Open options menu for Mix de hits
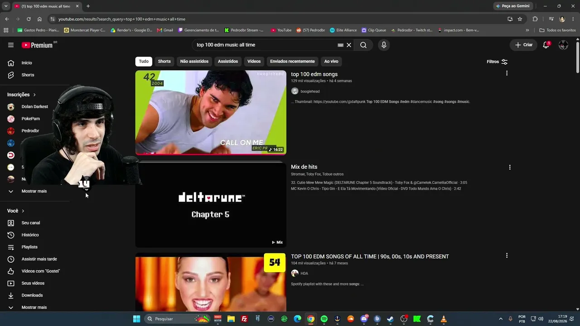Viewport: 580px width, 326px height. 510,167
